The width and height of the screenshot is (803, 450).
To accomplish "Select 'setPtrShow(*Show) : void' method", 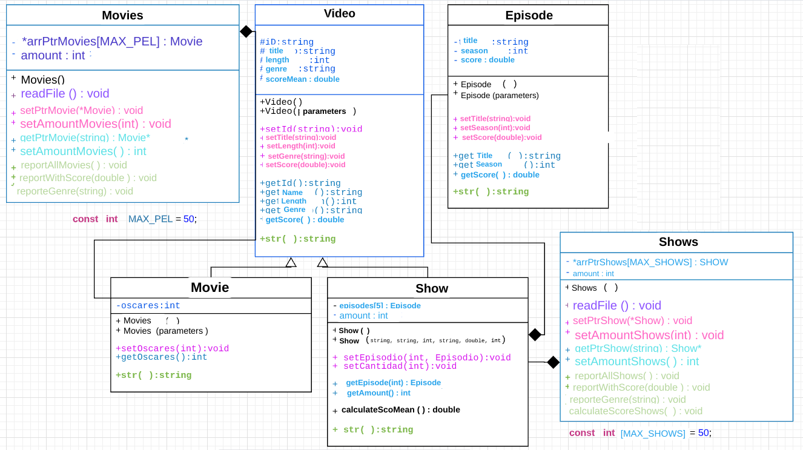I will (x=632, y=320).
